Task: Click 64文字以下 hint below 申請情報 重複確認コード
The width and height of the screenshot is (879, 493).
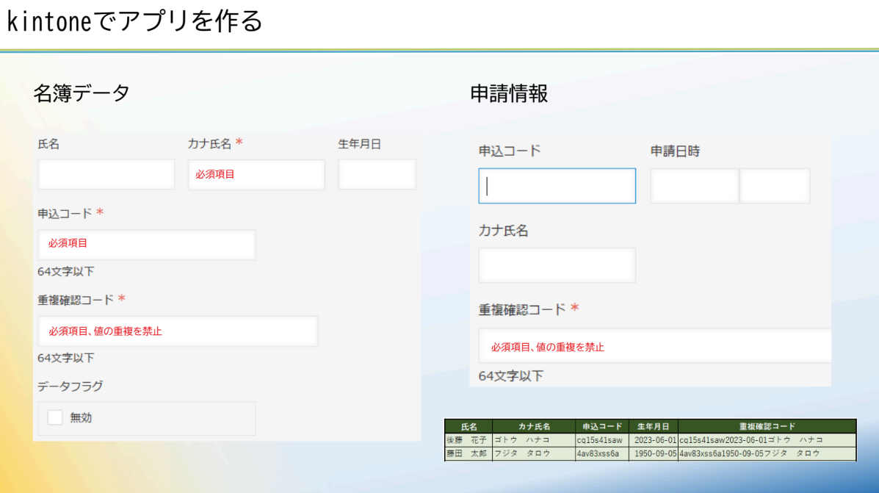Action: [511, 376]
